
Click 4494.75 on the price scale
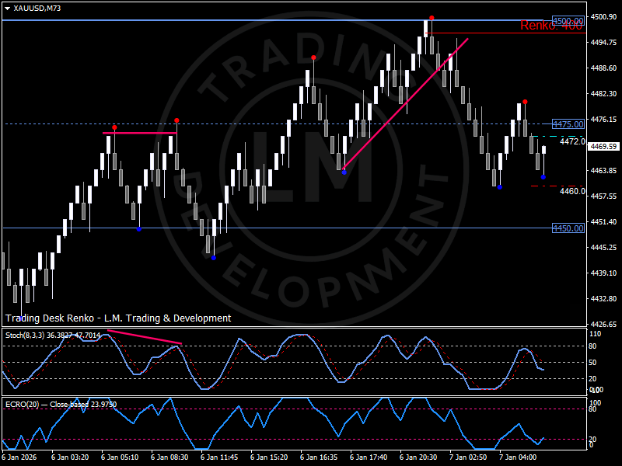click(x=604, y=43)
